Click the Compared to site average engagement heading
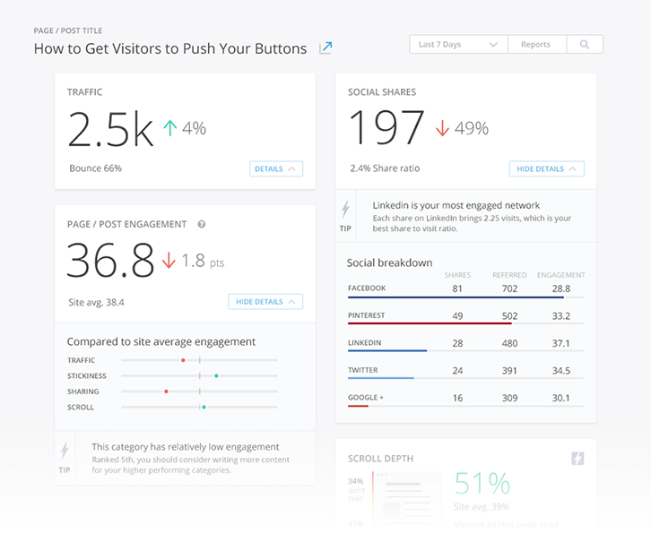 [x=161, y=341]
